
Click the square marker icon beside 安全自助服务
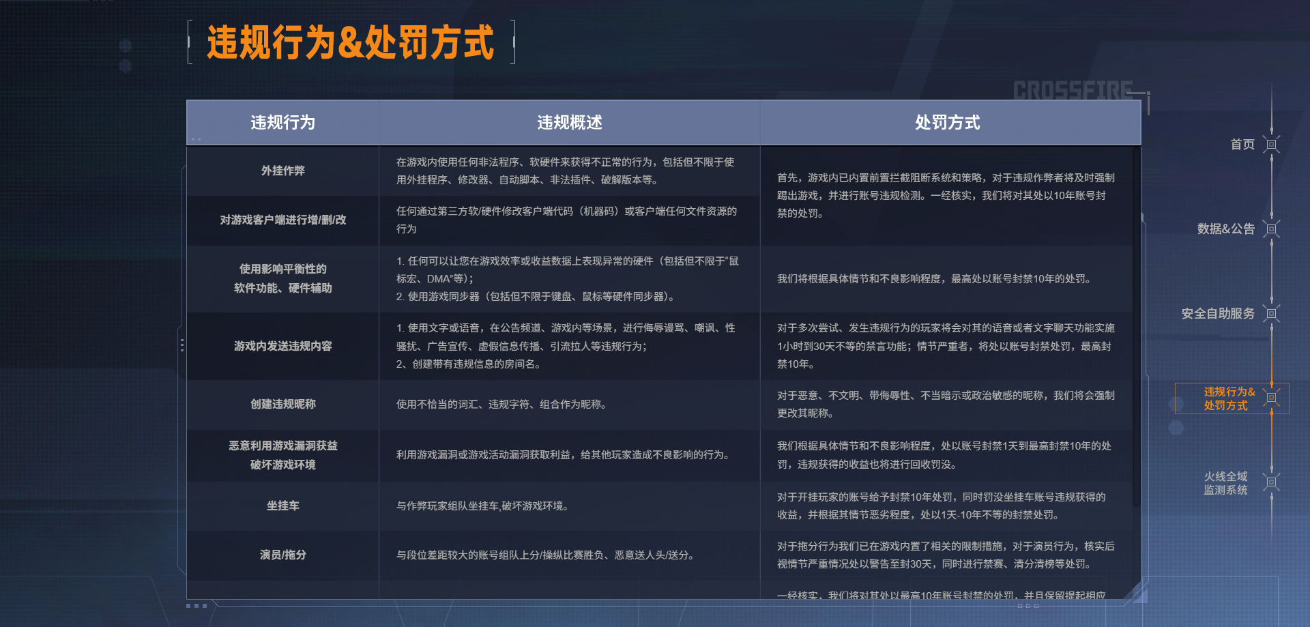coord(1271,314)
